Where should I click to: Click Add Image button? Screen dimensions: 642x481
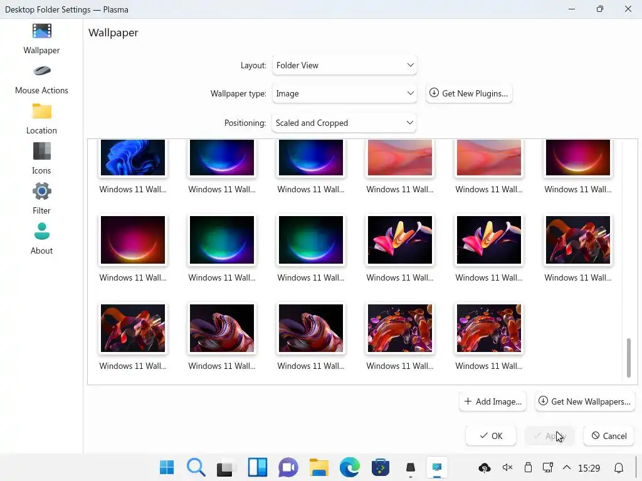493,401
